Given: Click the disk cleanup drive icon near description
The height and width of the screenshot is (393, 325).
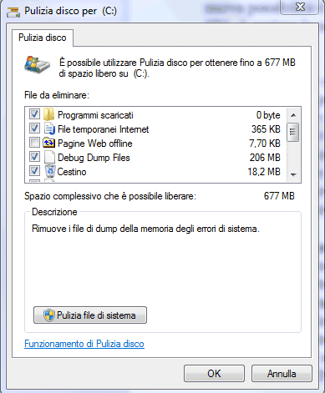Looking at the screenshot, I should [37, 64].
